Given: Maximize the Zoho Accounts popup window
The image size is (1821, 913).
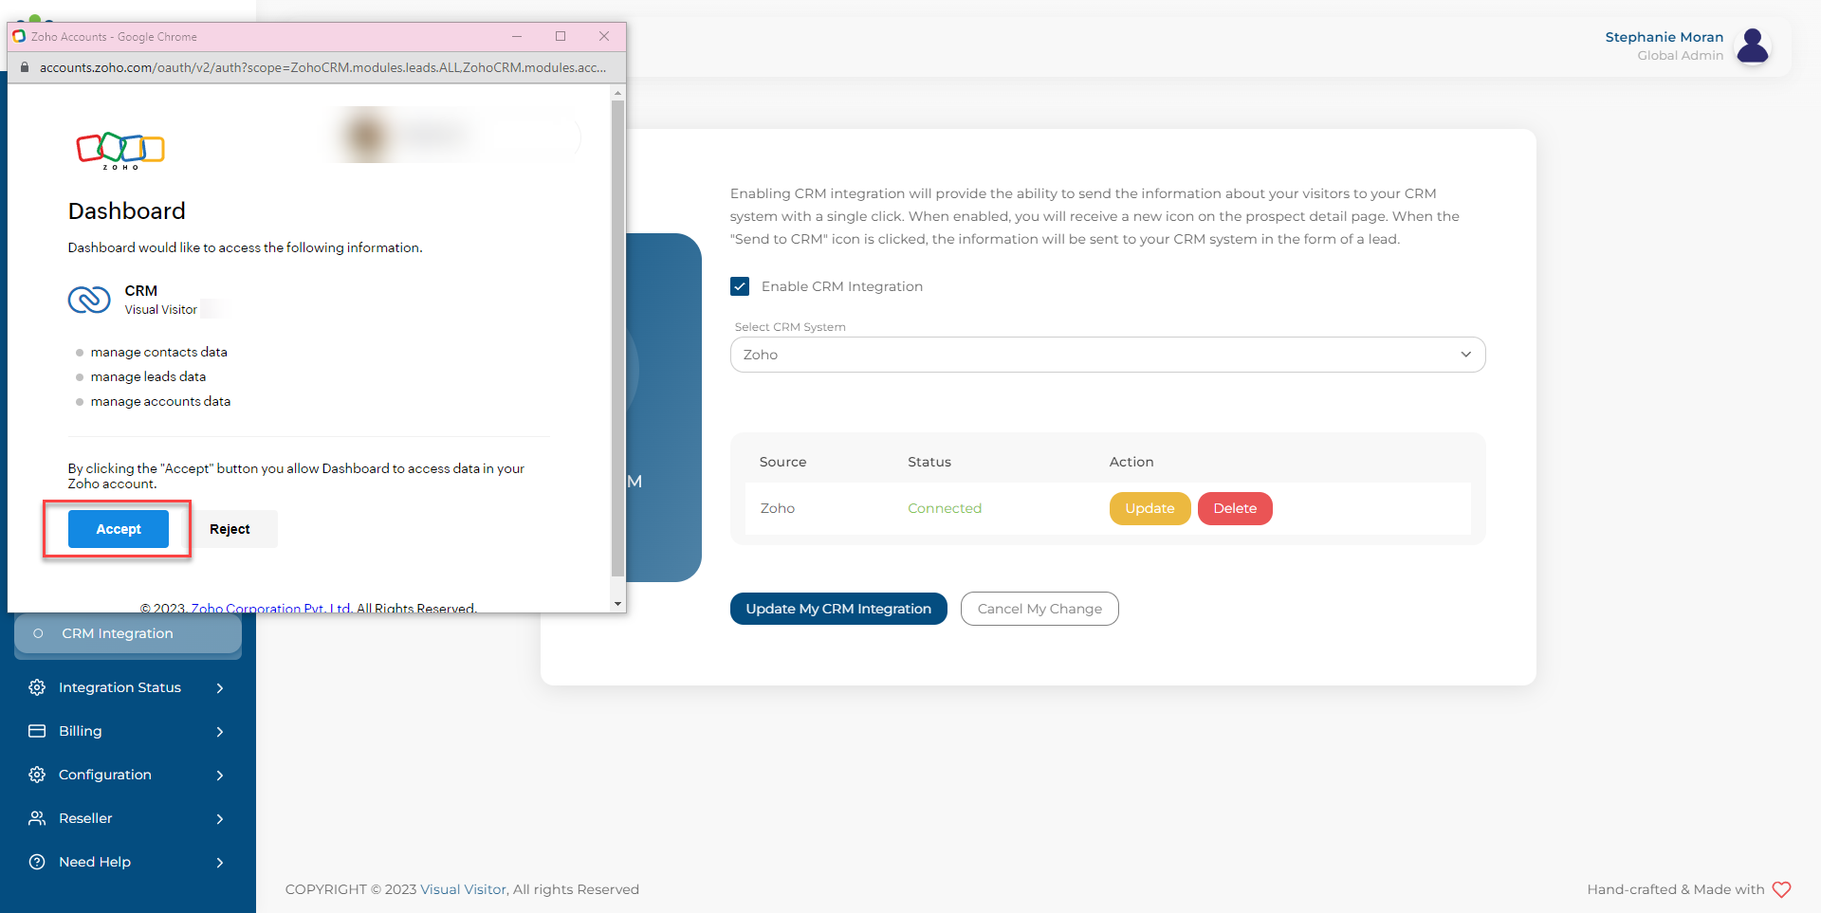Looking at the screenshot, I should tap(561, 36).
